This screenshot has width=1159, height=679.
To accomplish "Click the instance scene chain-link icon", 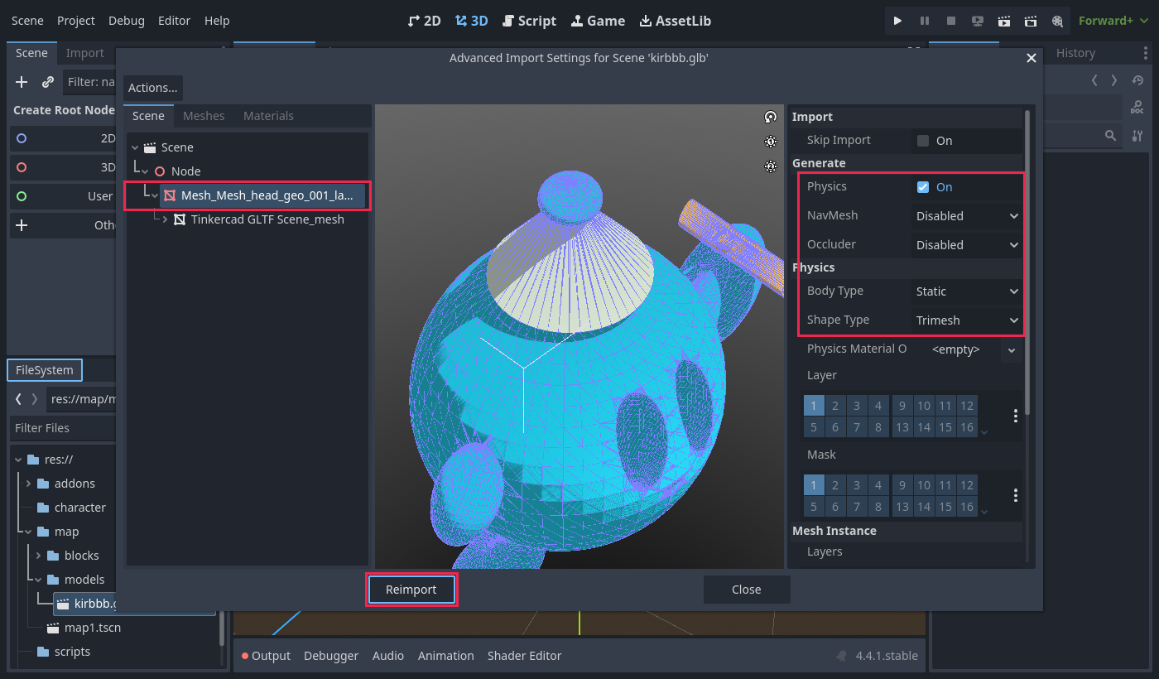I will point(48,82).
